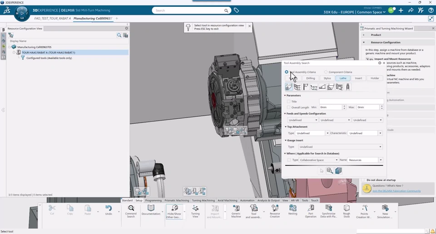Click the Rough Stock icon

click(x=347, y=209)
